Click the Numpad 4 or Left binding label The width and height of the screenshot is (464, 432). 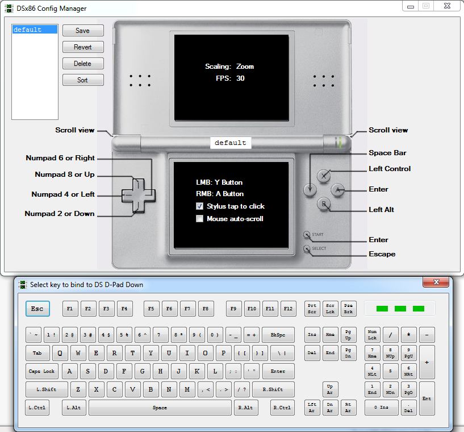pyautogui.click(x=63, y=194)
